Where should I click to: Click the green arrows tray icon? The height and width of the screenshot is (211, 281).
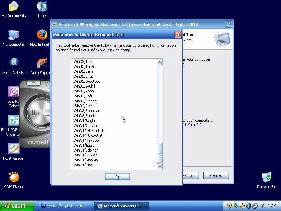[236, 206]
